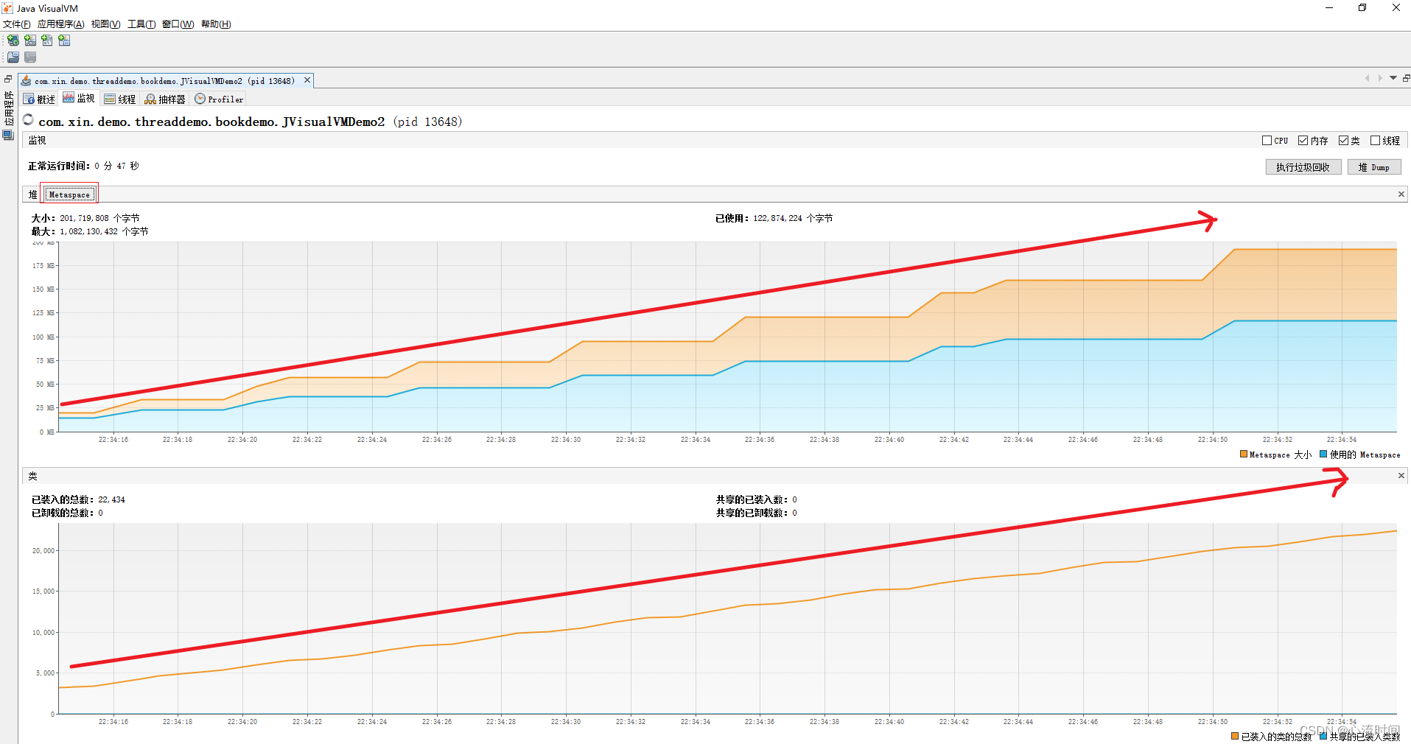The width and height of the screenshot is (1411, 744).
Task: Click the orange Metaspace 大小 legend swatch
Action: coord(1244,455)
